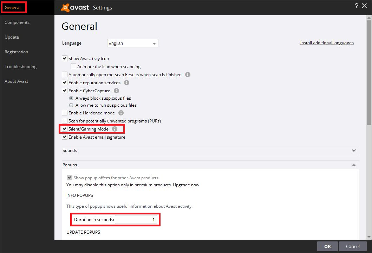Open info icon next to Silent/Gaming Mode
This screenshot has width=372, height=253.
click(x=115, y=129)
